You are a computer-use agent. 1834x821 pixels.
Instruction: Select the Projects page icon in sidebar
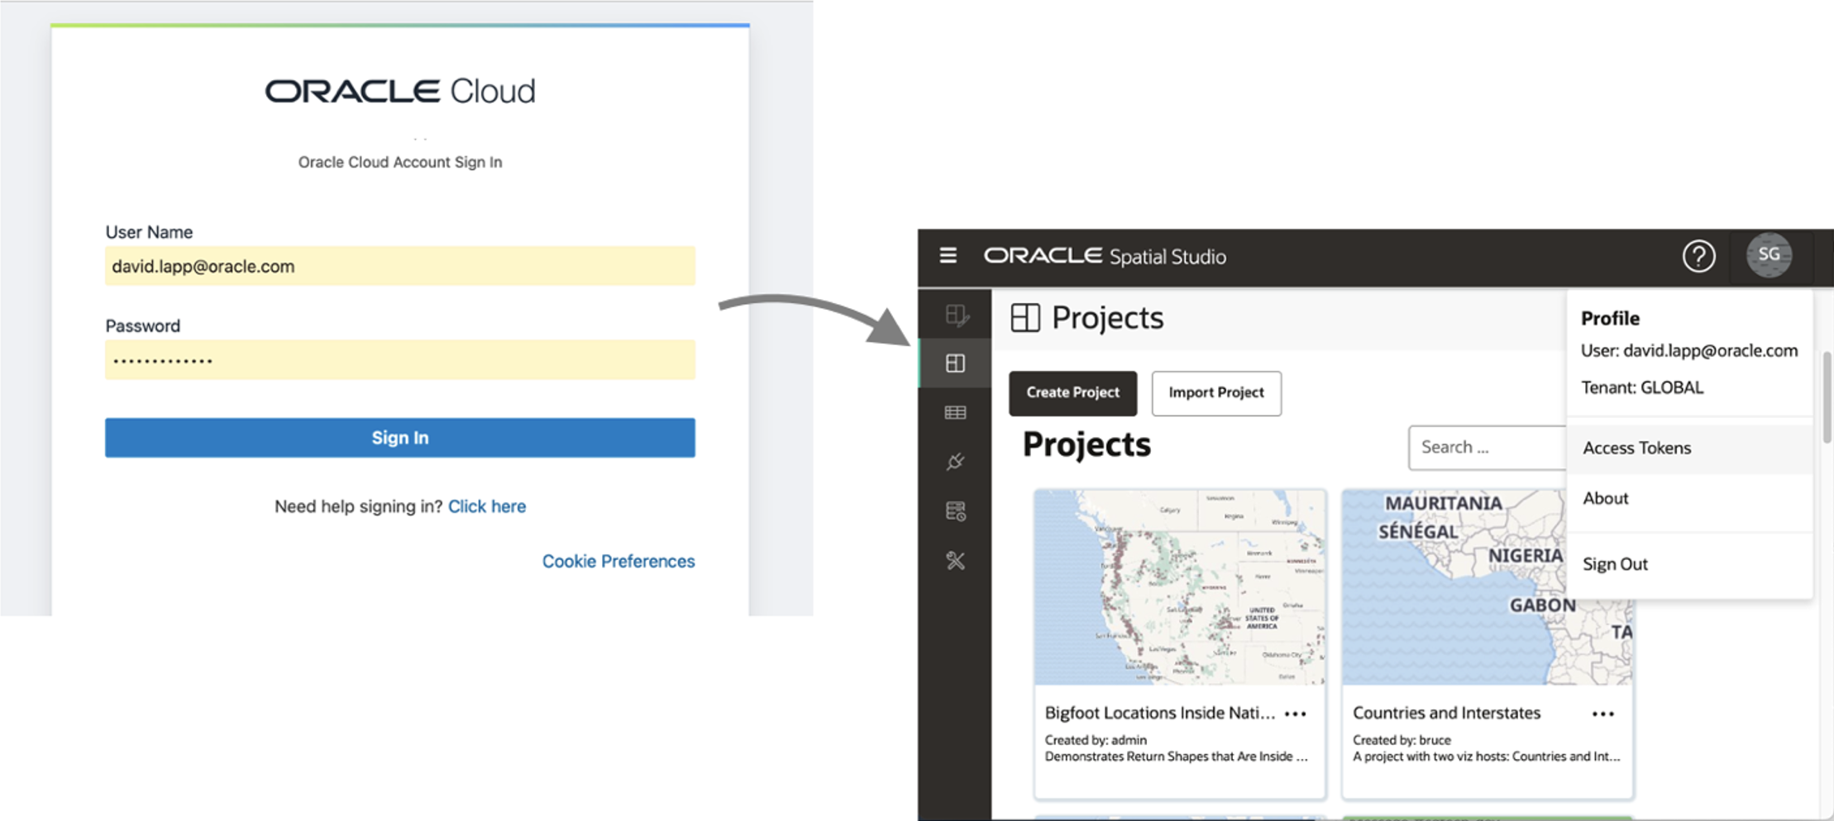pos(956,363)
